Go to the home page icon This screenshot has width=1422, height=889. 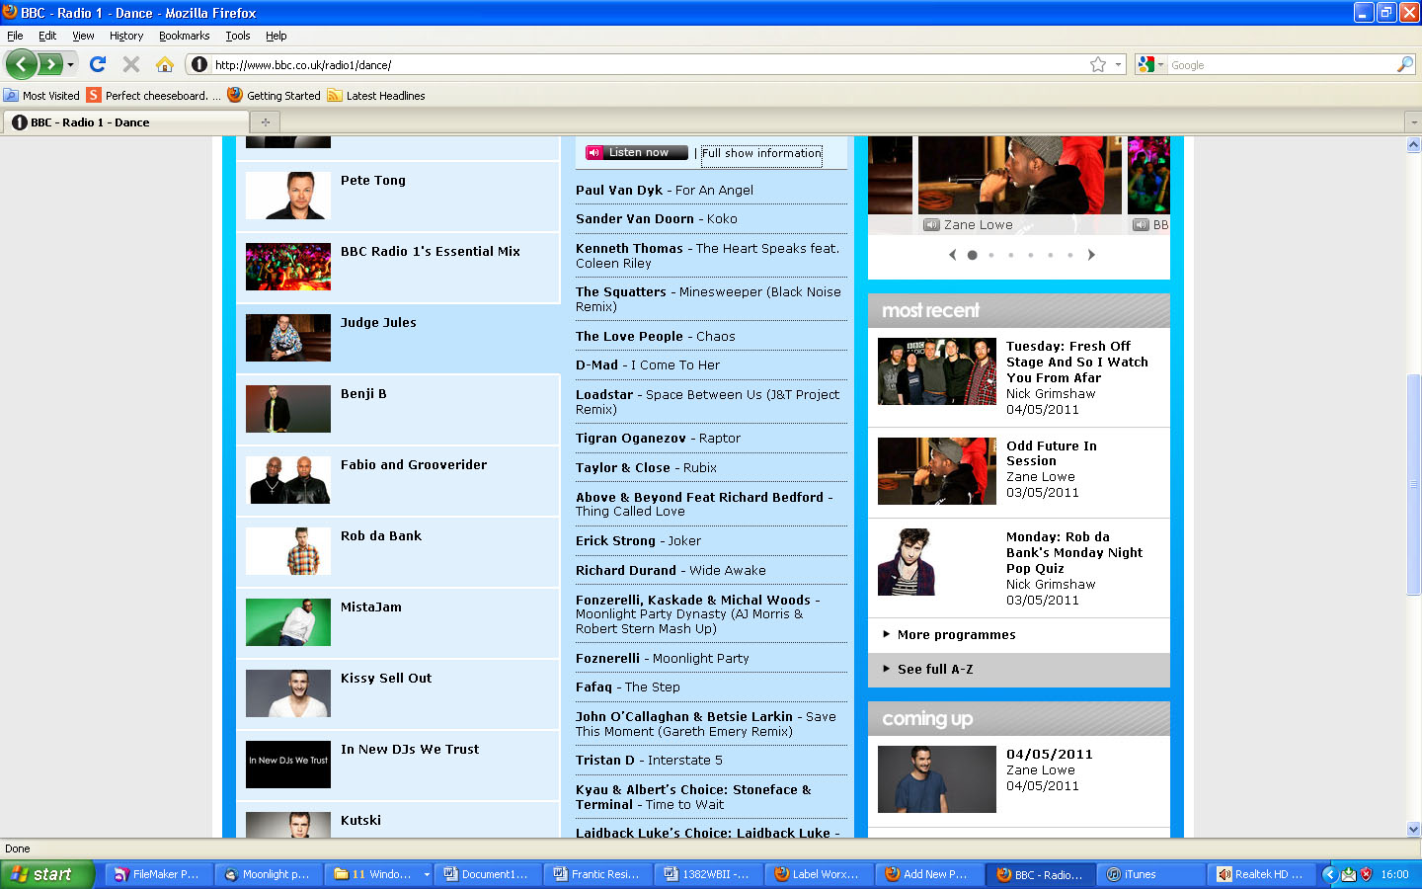165,65
